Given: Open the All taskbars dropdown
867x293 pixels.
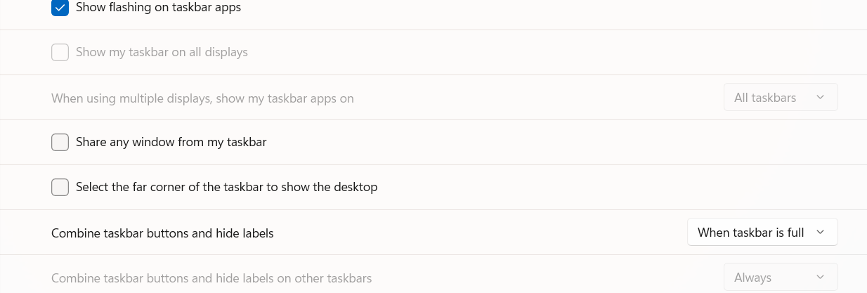Looking at the screenshot, I should click(x=781, y=97).
